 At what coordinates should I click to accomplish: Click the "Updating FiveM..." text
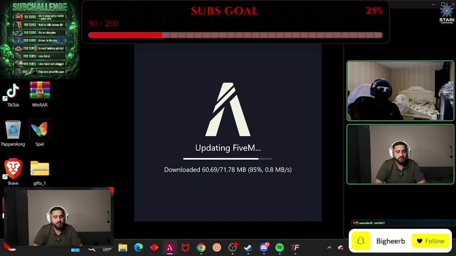(228, 148)
